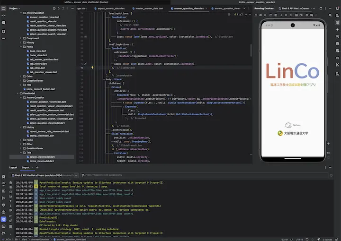Restart Logcat icon
Screen dimensions: 341x241
pyautogui.click(x=10, y=192)
